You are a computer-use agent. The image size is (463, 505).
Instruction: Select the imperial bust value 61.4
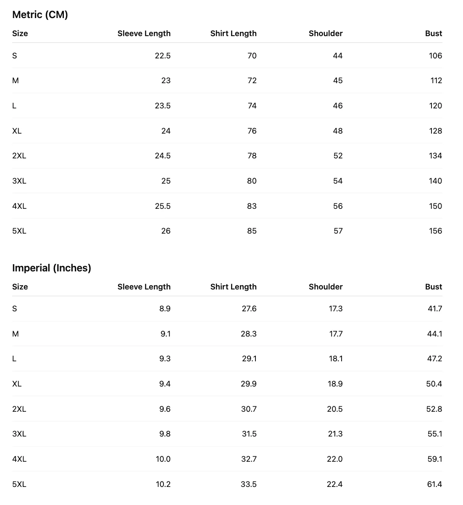pos(434,484)
